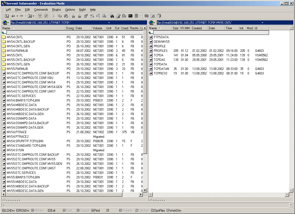
Task: Sort right panel by Created column
Action: coord(199,28)
